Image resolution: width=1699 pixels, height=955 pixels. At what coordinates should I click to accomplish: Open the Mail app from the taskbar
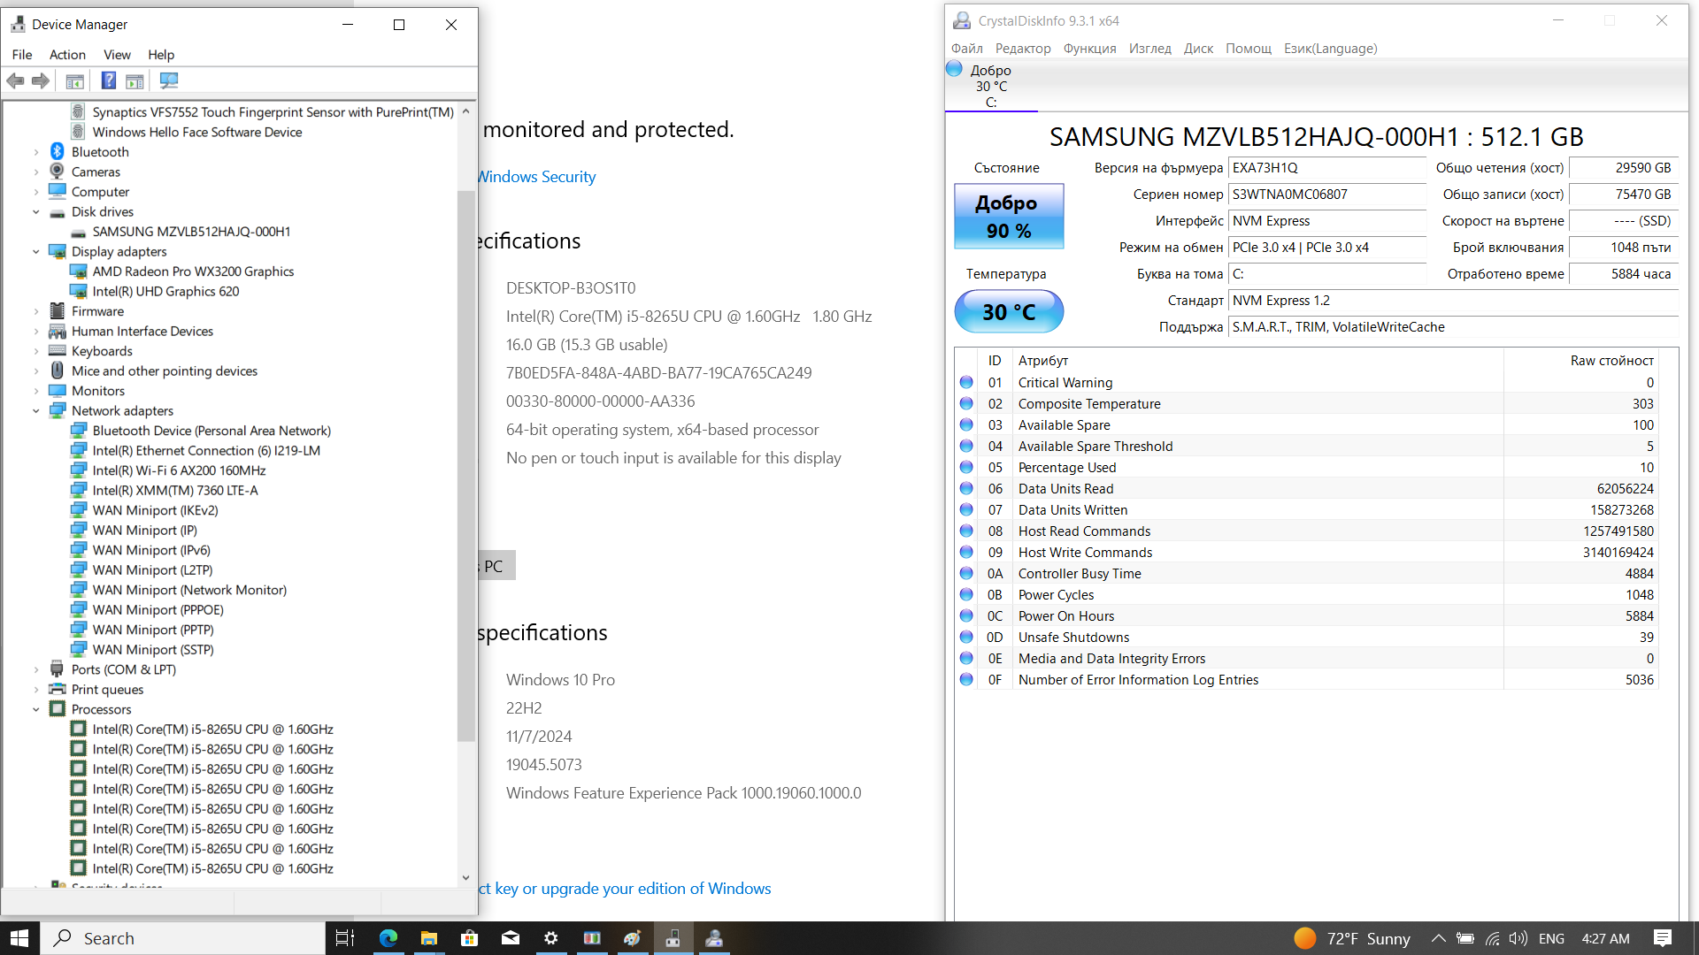[510, 938]
